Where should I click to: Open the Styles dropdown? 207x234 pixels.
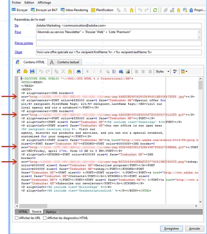click(x=162, y=71)
